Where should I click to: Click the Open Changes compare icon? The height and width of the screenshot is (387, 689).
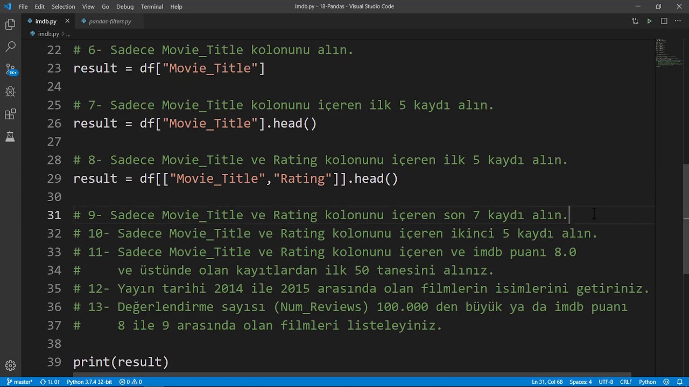[x=635, y=21]
